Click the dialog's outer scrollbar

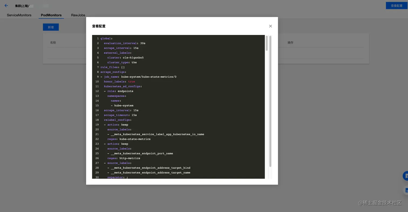(x=270, y=101)
